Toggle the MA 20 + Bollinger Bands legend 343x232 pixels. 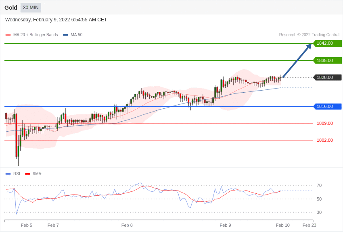tap(32, 35)
